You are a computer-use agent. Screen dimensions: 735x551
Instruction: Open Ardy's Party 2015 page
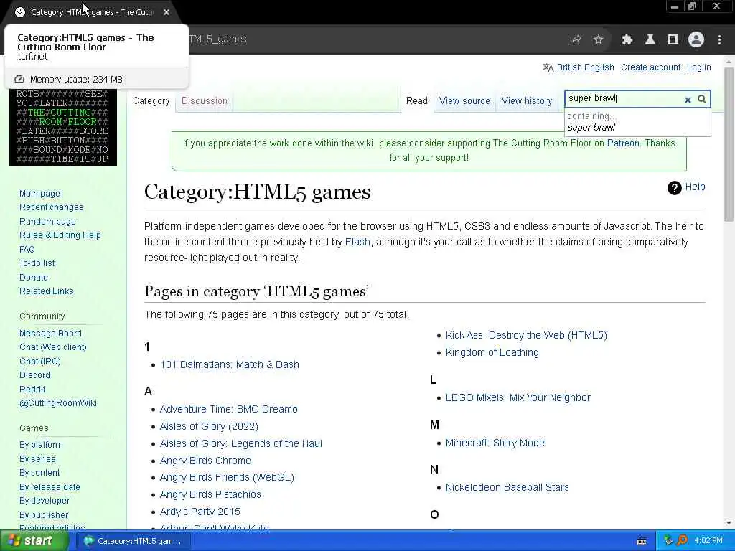(x=200, y=512)
